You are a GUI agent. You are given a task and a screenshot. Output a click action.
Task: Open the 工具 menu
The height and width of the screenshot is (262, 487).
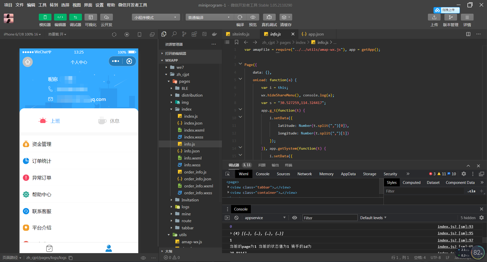[42, 5]
